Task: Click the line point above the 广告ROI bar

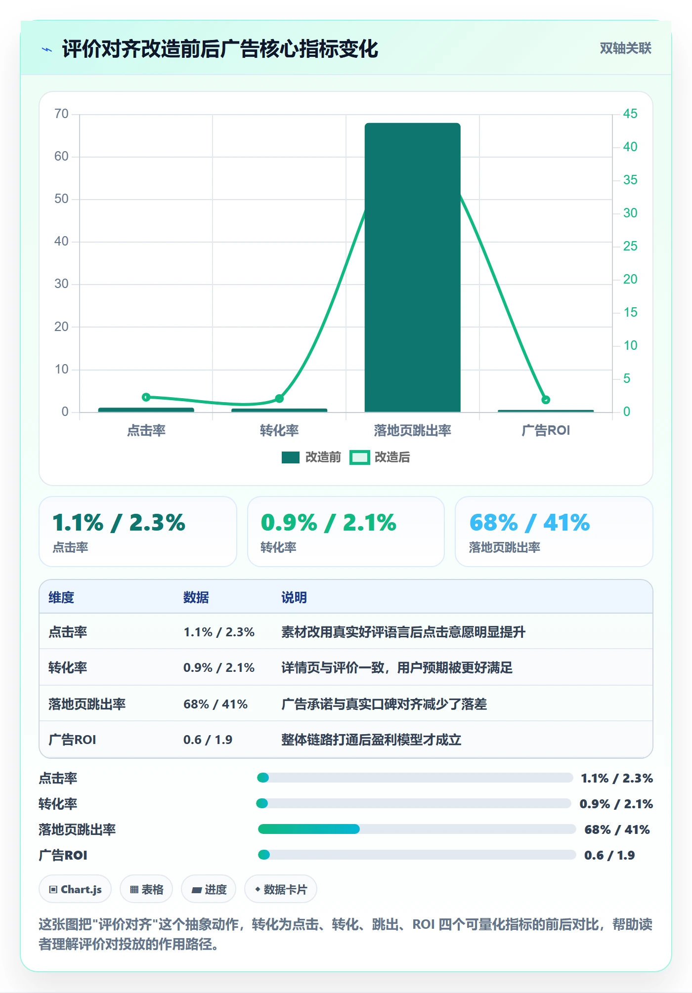Action: (x=546, y=400)
